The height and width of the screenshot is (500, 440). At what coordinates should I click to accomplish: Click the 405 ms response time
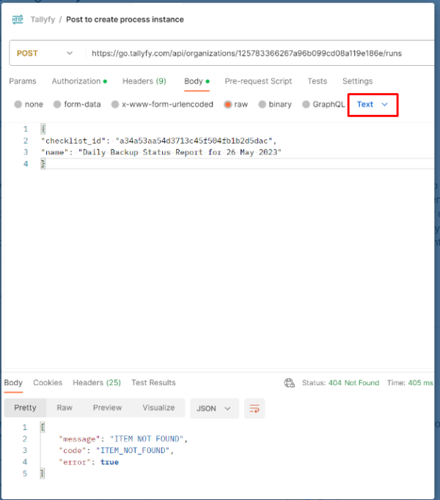tap(420, 383)
